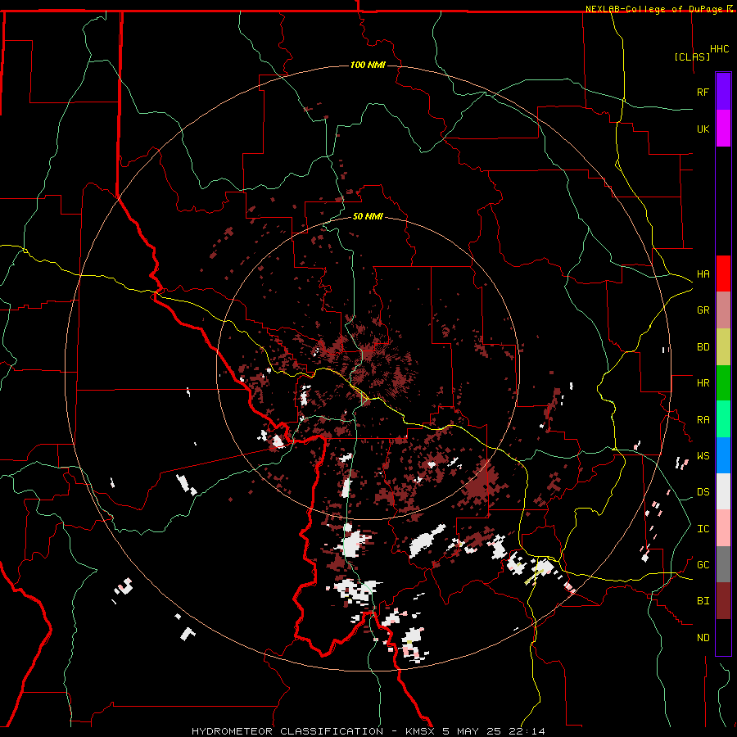Click the IC legend label
Viewport: 737px width, 737px height.
703,529
